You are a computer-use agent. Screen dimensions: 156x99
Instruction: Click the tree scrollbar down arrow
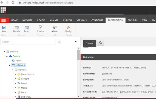[x=78, y=96]
